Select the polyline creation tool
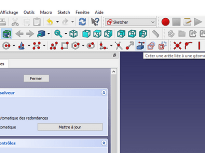Screen dimensions: 205x153 [x=53, y=45]
